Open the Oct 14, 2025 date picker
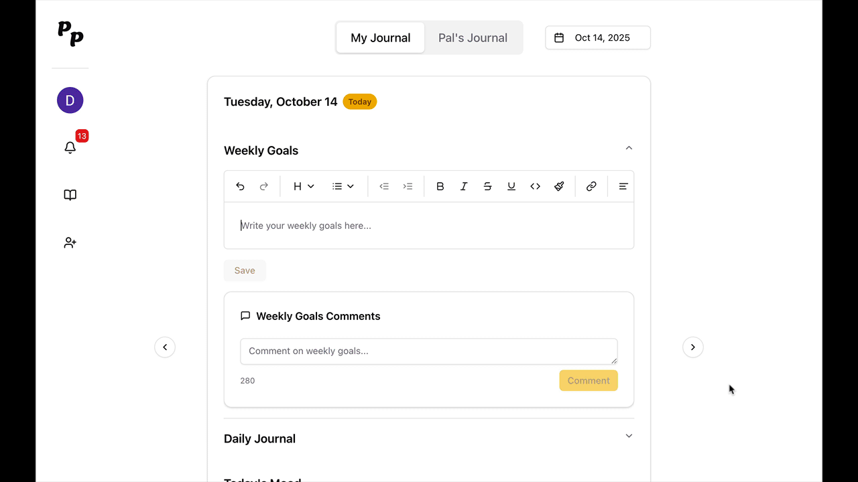The height and width of the screenshot is (482, 858). (597, 38)
